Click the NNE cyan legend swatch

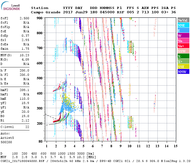click(183, 25)
